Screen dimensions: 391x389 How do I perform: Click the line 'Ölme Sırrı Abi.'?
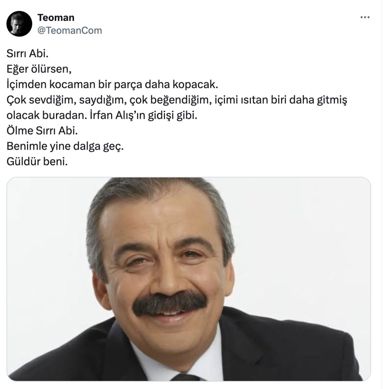pyautogui.click(x=42, y=131)
